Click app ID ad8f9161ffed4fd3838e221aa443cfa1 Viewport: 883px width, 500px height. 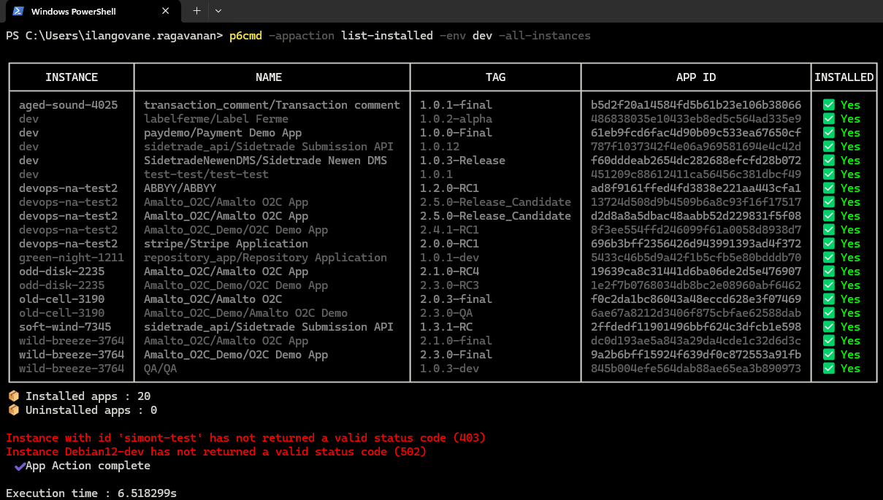[696, 188]
